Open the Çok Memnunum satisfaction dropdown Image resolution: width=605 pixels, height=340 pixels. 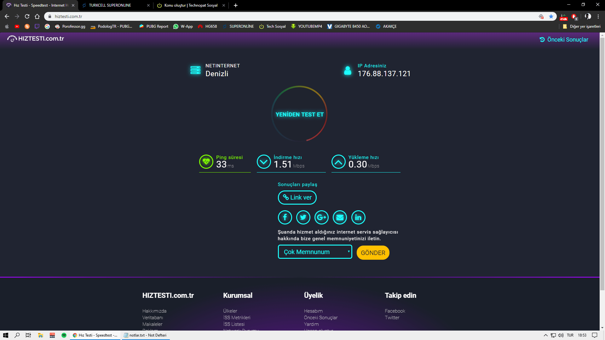click(x=315, y=252)
